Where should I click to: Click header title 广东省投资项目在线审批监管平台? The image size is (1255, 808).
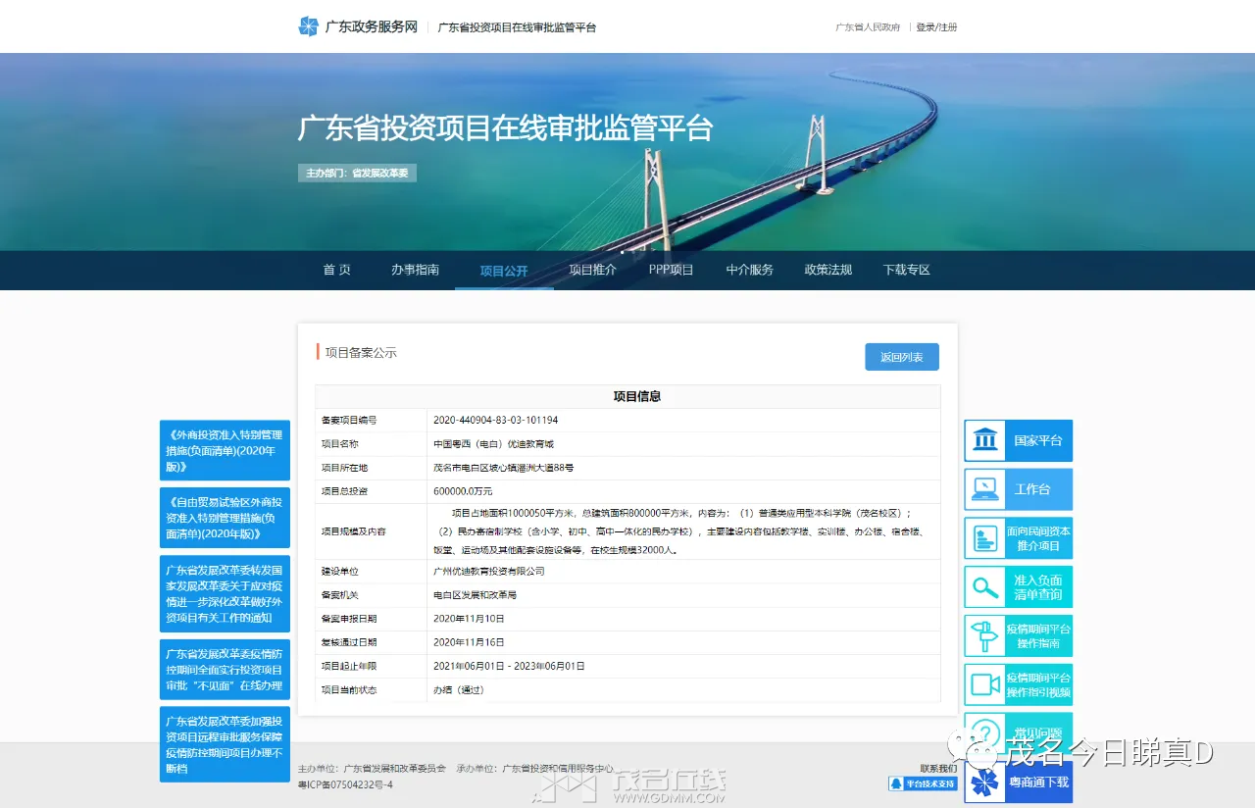click(x=517, y=27)
